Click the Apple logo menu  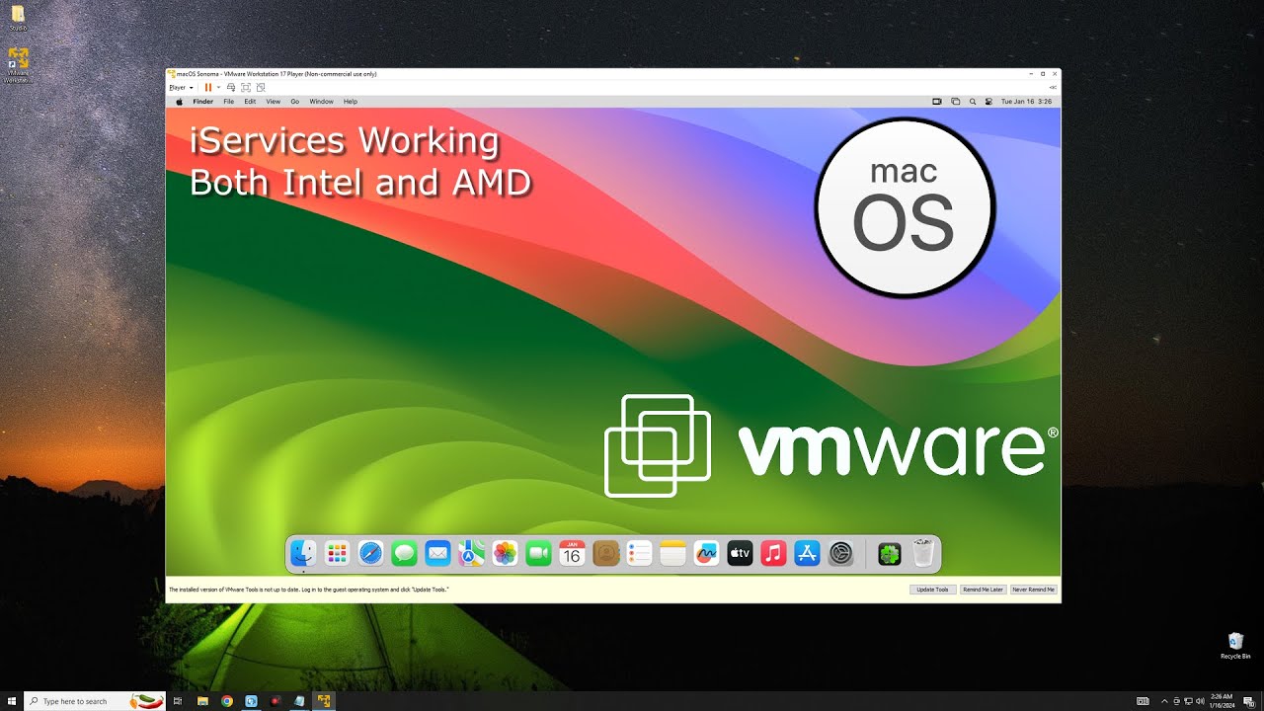pyautogui.click(x=179, y=102)
